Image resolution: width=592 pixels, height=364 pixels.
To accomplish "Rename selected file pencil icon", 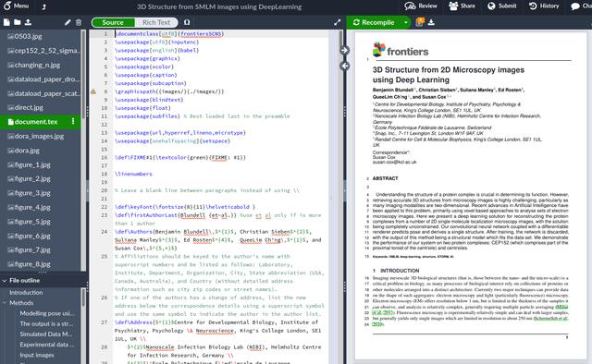I will [x=68, y=22].
